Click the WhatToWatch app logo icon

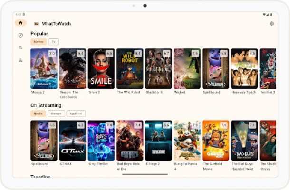pos(37,24)
